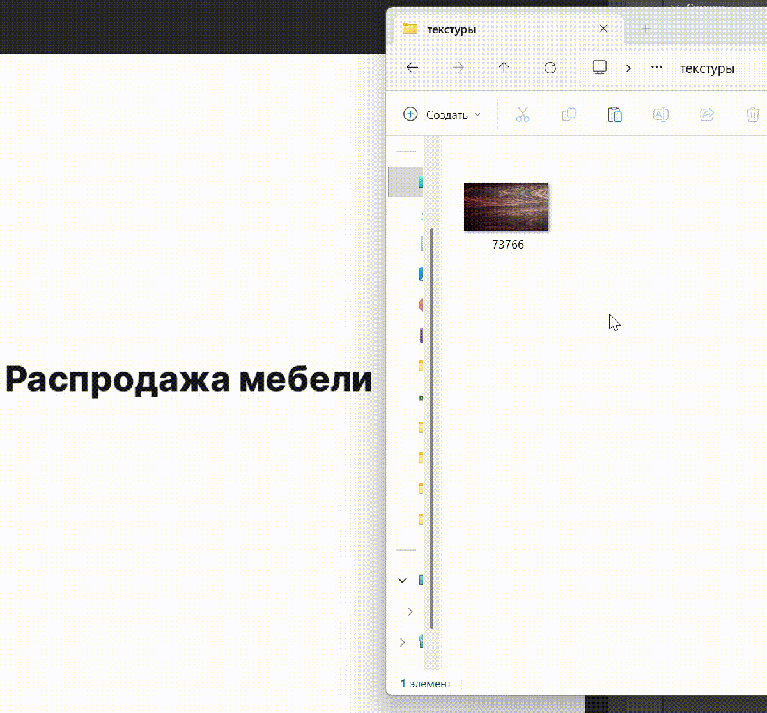The width and height of the screenshot is (767, 713).
Task: Click the Share icon in toolbar
Action: coord(707,115)
